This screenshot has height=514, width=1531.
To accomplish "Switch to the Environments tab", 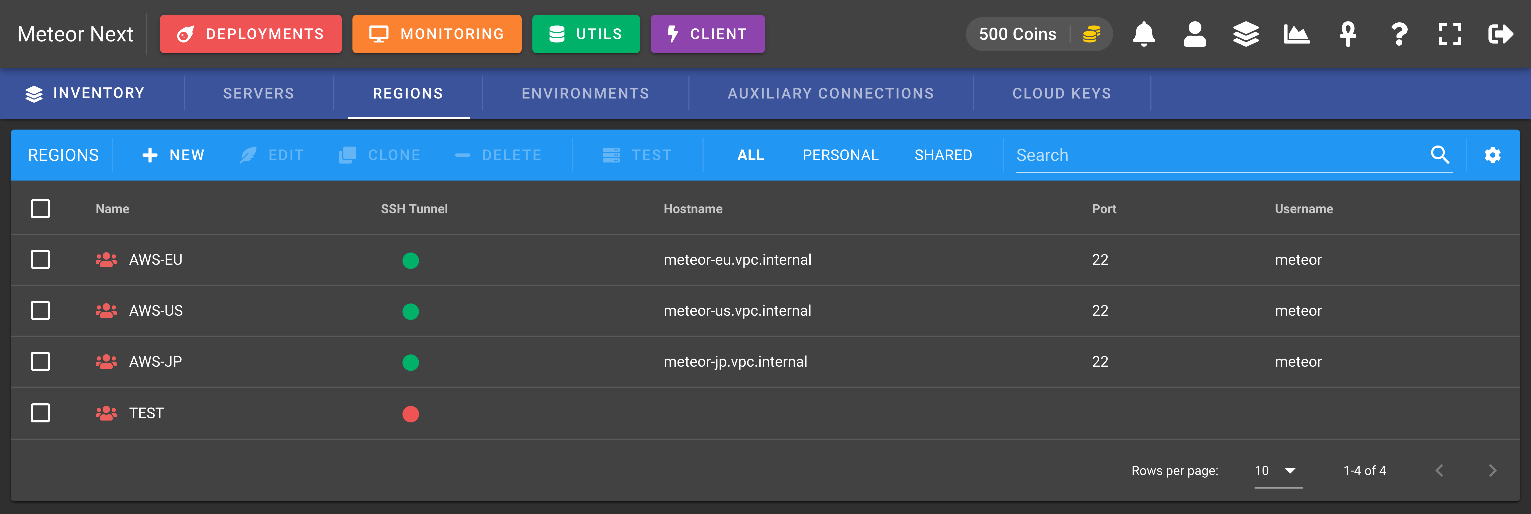I will point(585,93).
